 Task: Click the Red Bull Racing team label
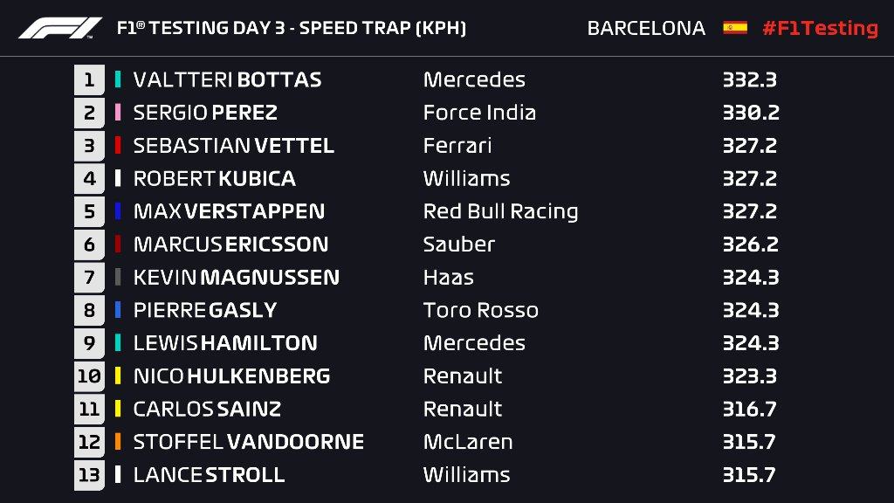(500, 211)
